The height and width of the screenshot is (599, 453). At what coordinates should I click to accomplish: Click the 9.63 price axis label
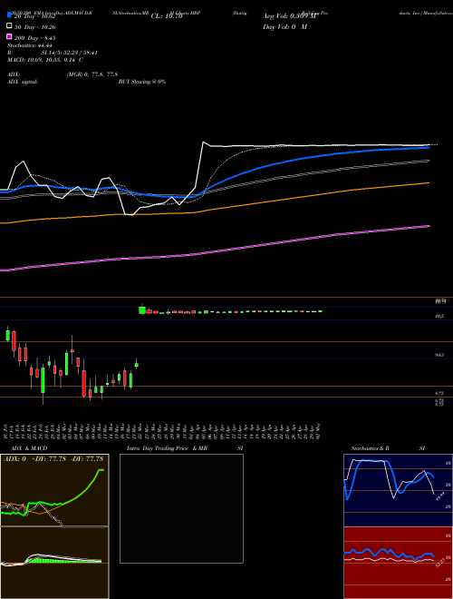(x=439, y=355)
